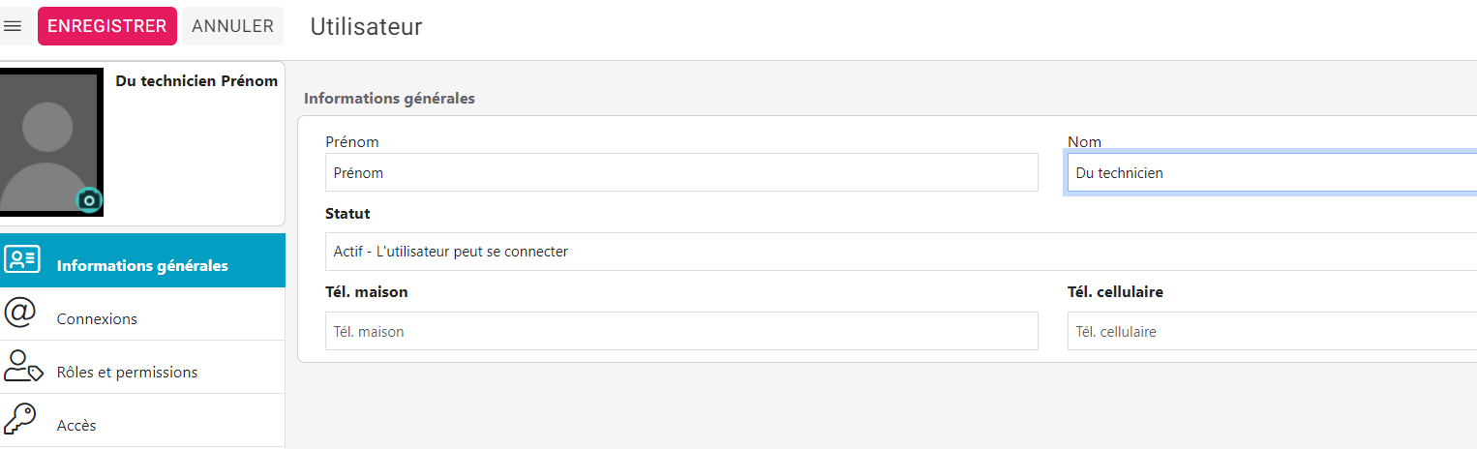Click the key icon beside Accès

[19, 420]
